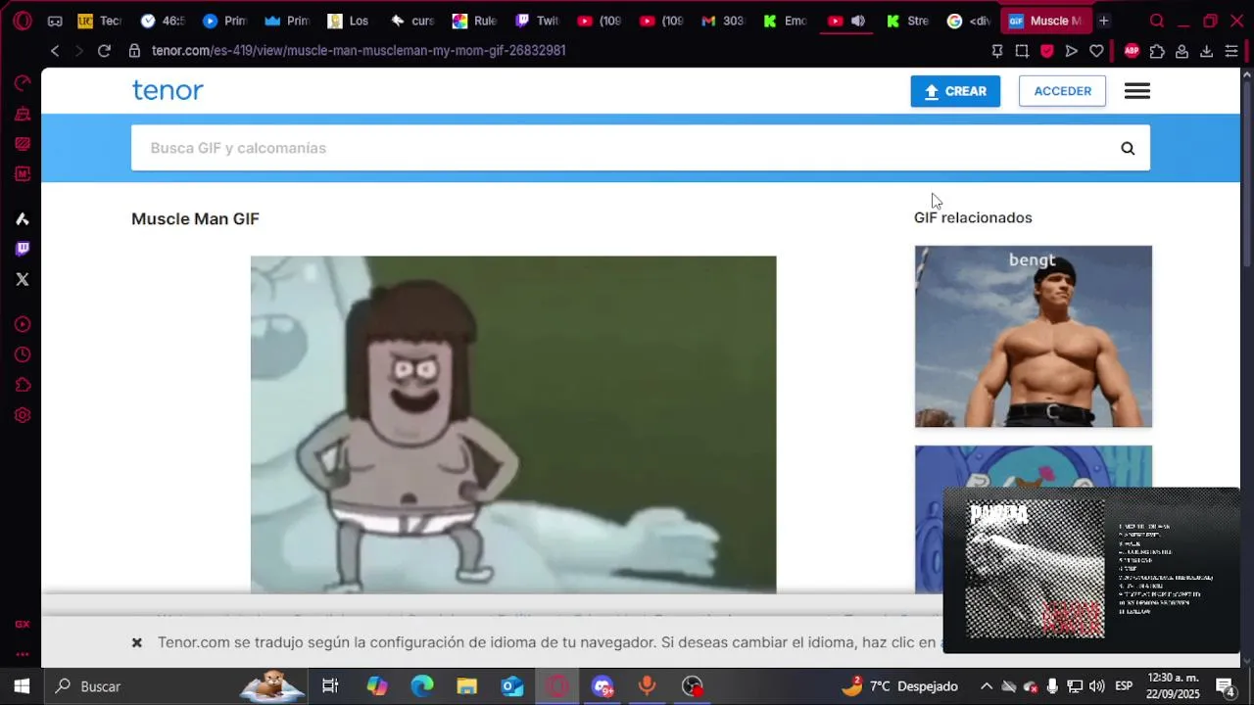Click the CREAR upload button
Viewport: 1254px width, 705px height.
955,91
